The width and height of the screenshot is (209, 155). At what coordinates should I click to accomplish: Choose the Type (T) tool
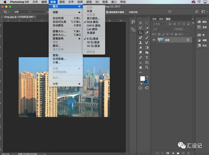[x=147, y=57]
